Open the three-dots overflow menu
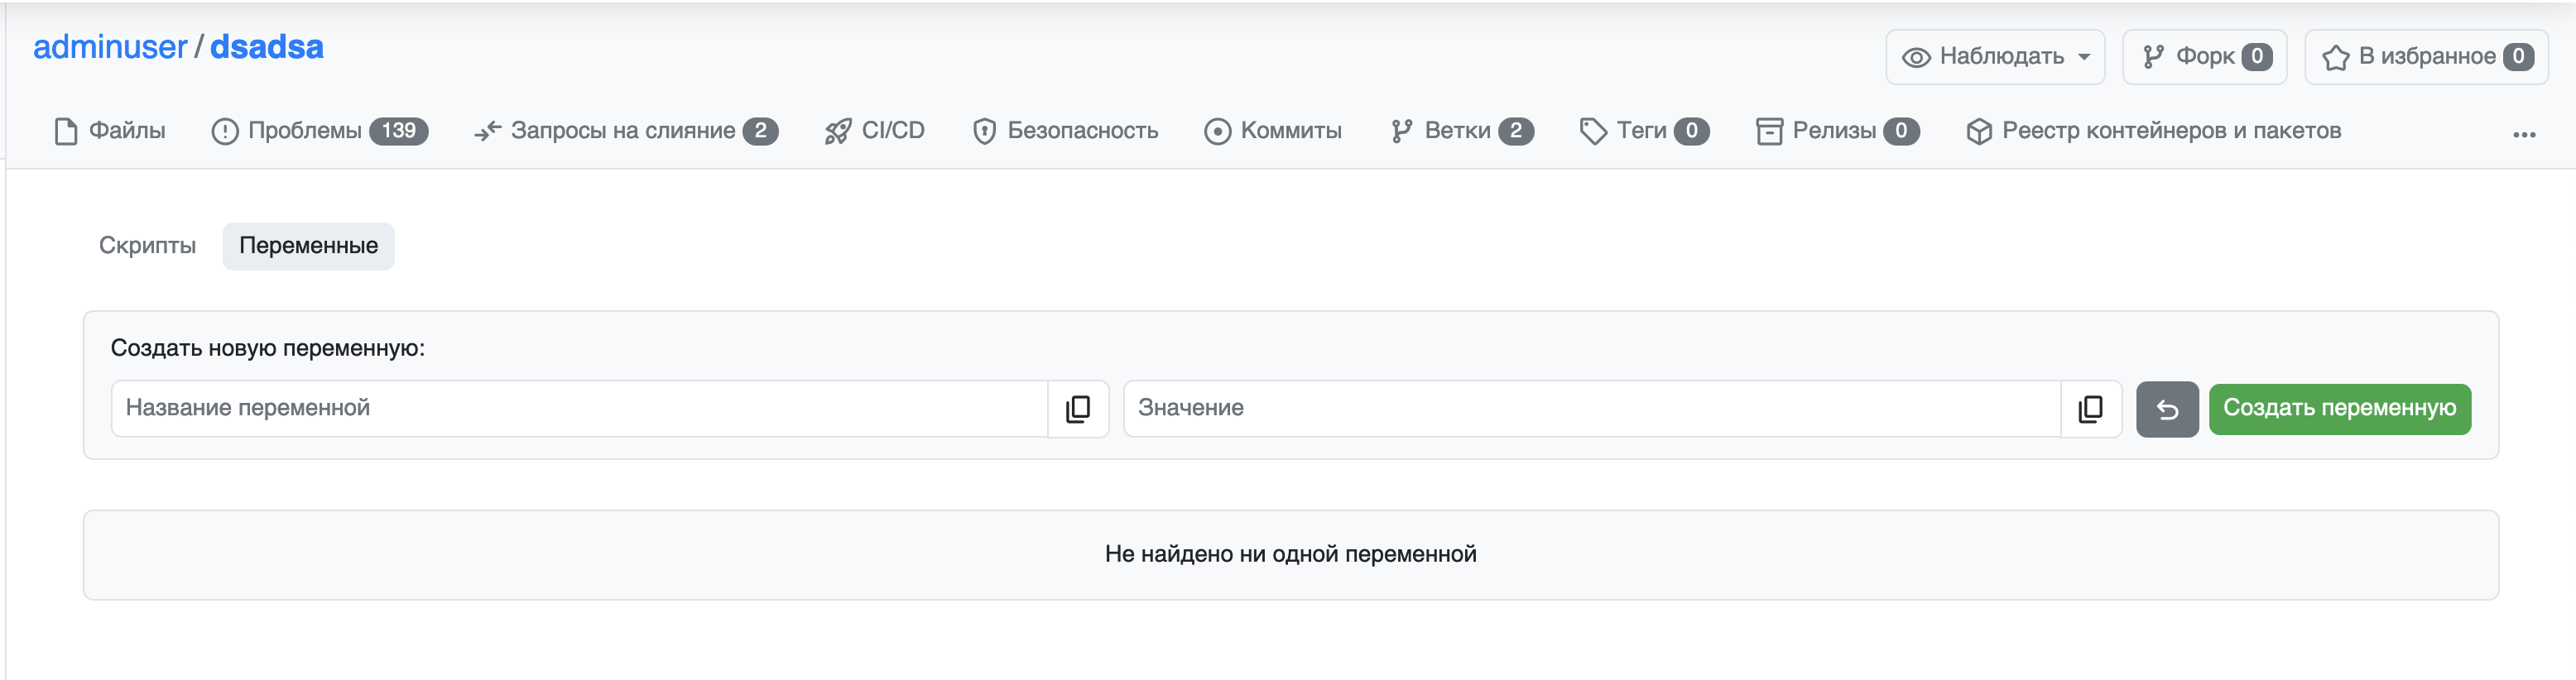 pos(2524,134)
